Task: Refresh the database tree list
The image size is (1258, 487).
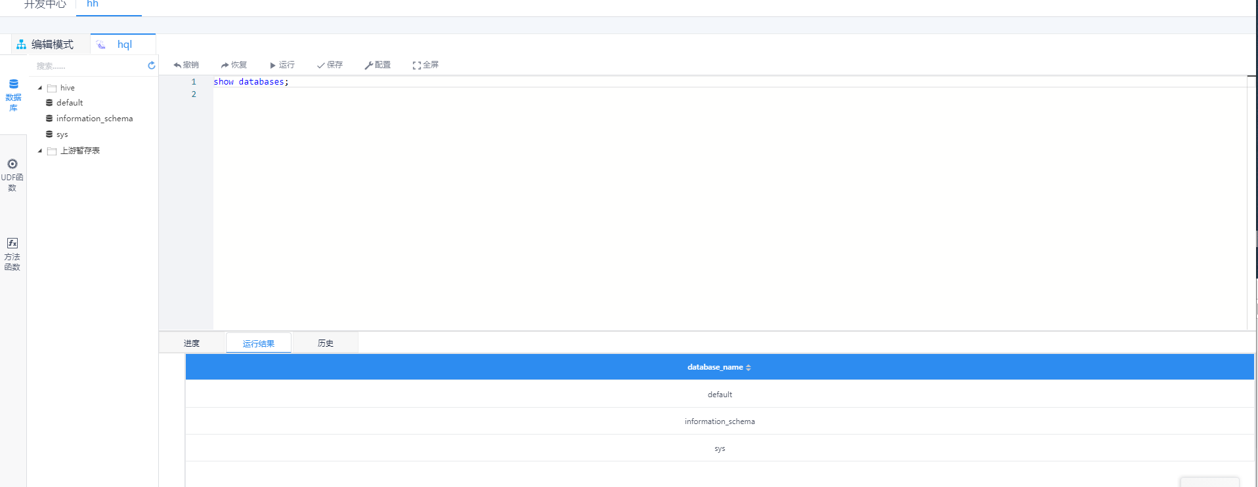Action: [x=152, y=66]
